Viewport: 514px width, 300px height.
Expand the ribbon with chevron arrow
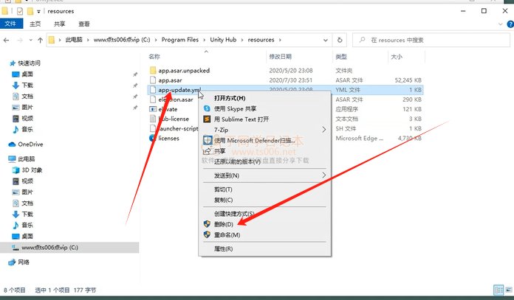point(500,24)
